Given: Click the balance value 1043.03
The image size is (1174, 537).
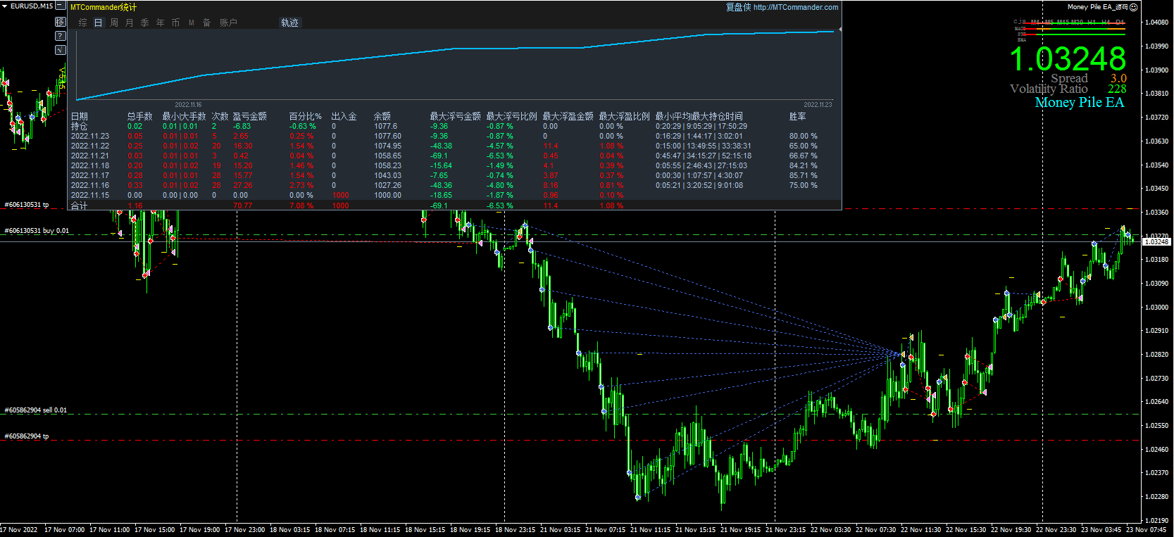Looking at the screenshot, I should [387, 175].
